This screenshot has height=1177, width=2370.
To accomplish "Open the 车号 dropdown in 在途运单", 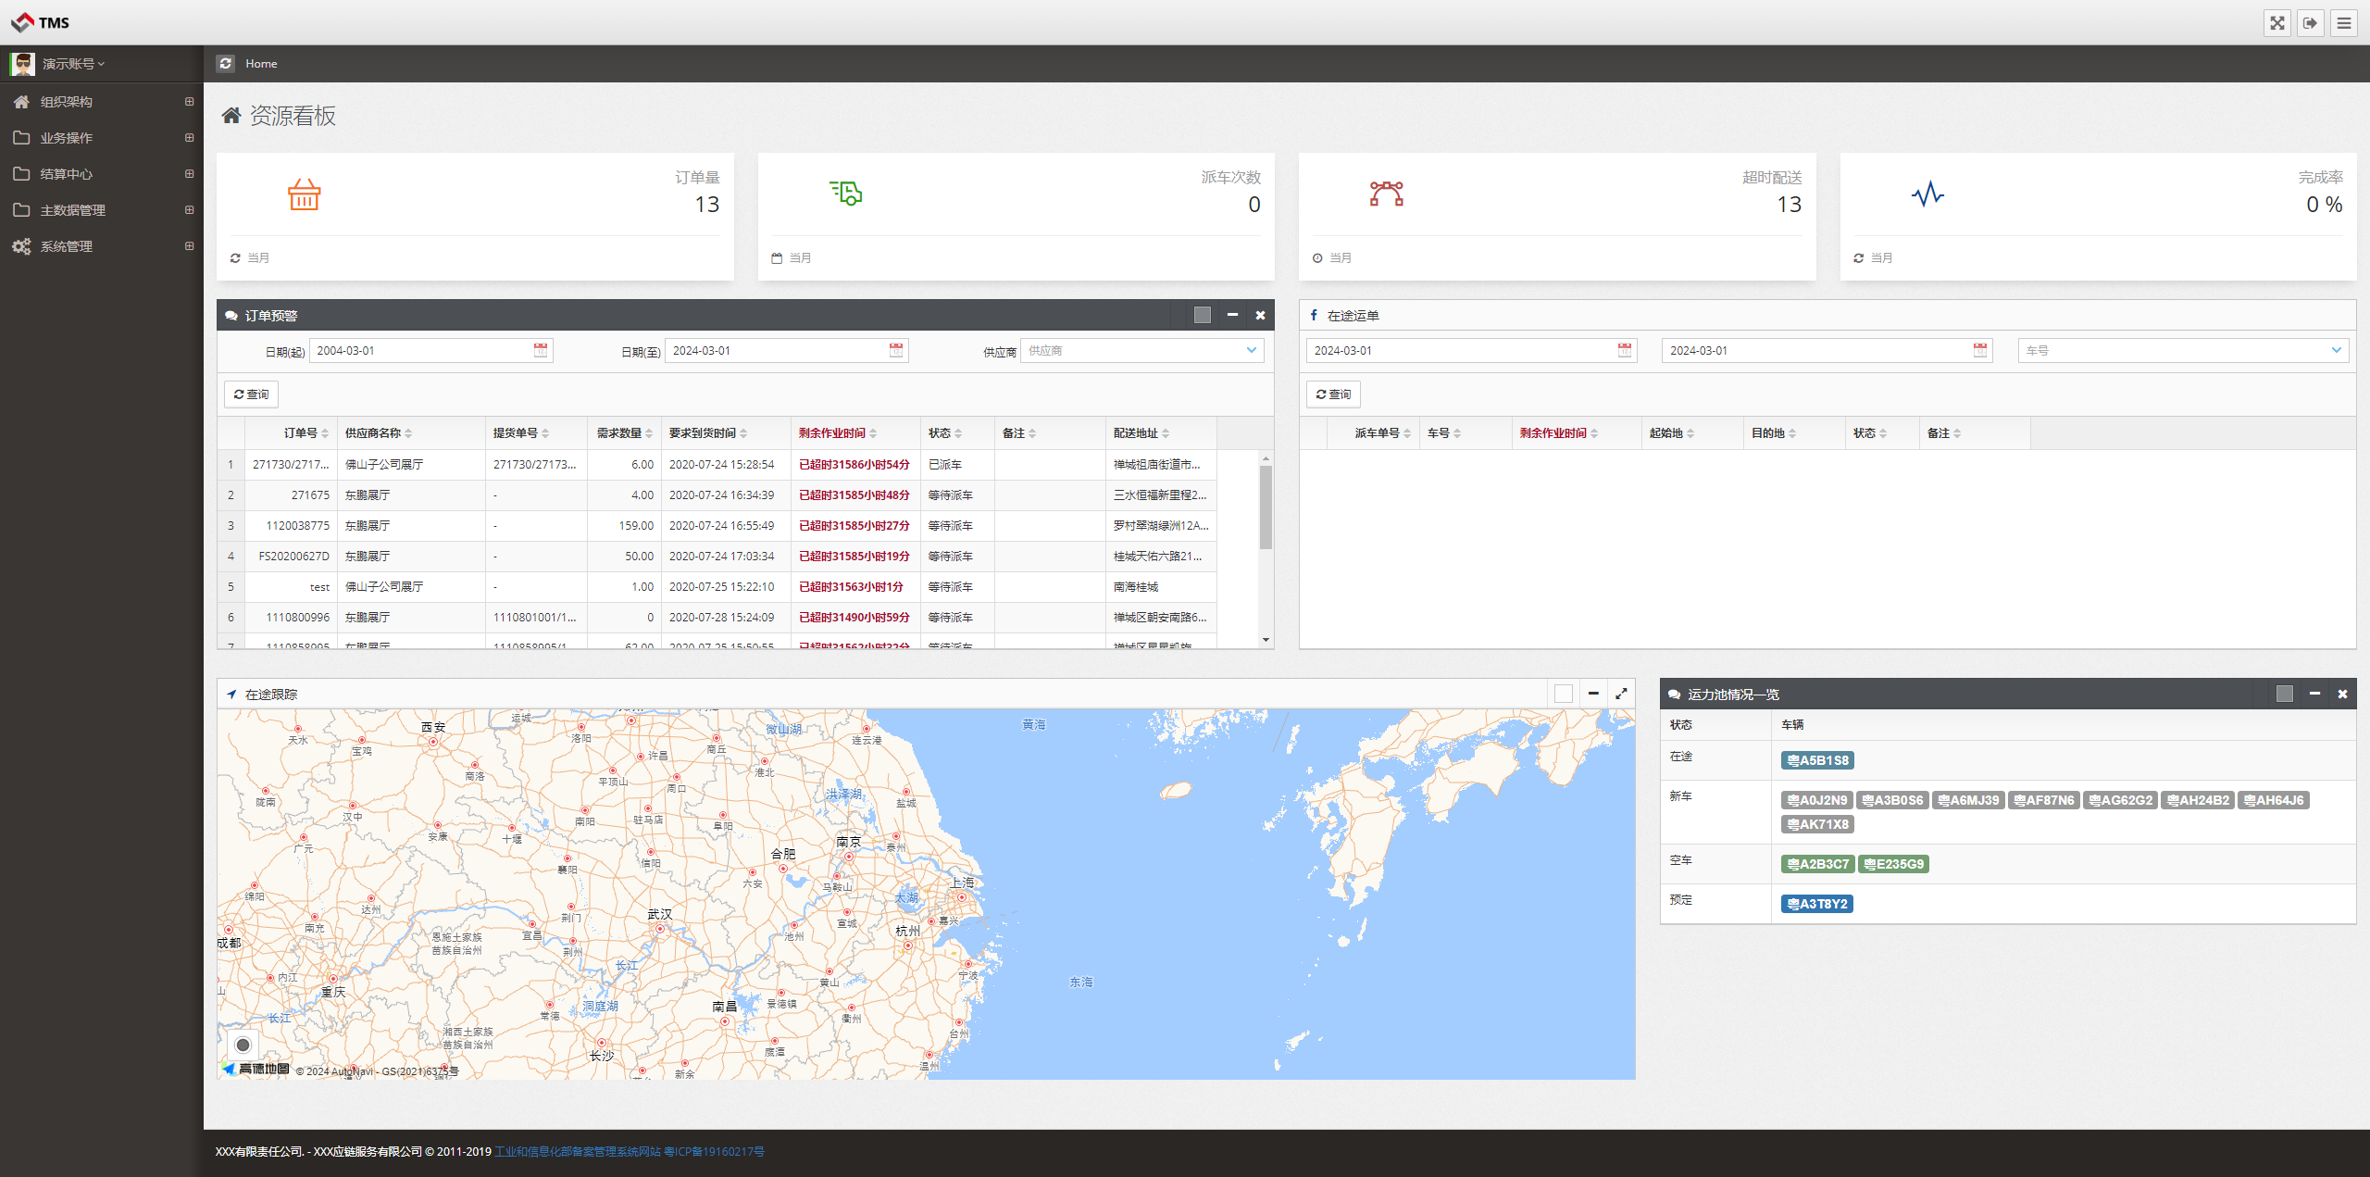I will [x=2183, y=350].
